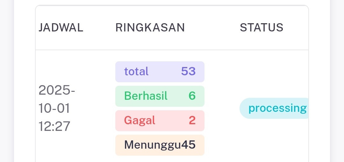Select the red Gagal label
This screenshot has width=344, height=162.
coord(140,120)
